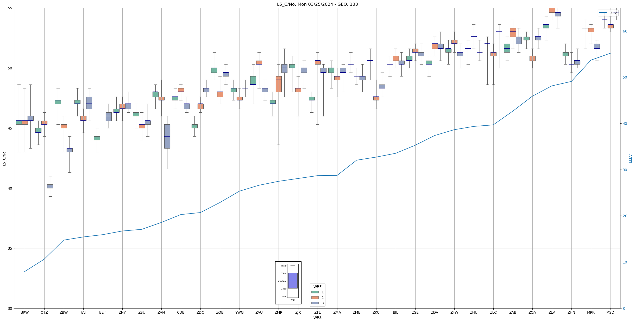Click the 'WRE' legend title
Screen dimensions: 635x322
[x=317, y=287]
